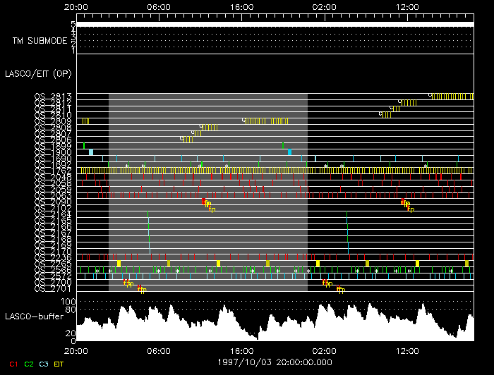This screenshot has width=494, height=375.
Task: Click the red C1 legend label
Action: [x=13, y=364]
